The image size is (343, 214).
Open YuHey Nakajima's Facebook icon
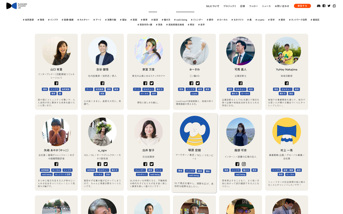coord(287,83)
